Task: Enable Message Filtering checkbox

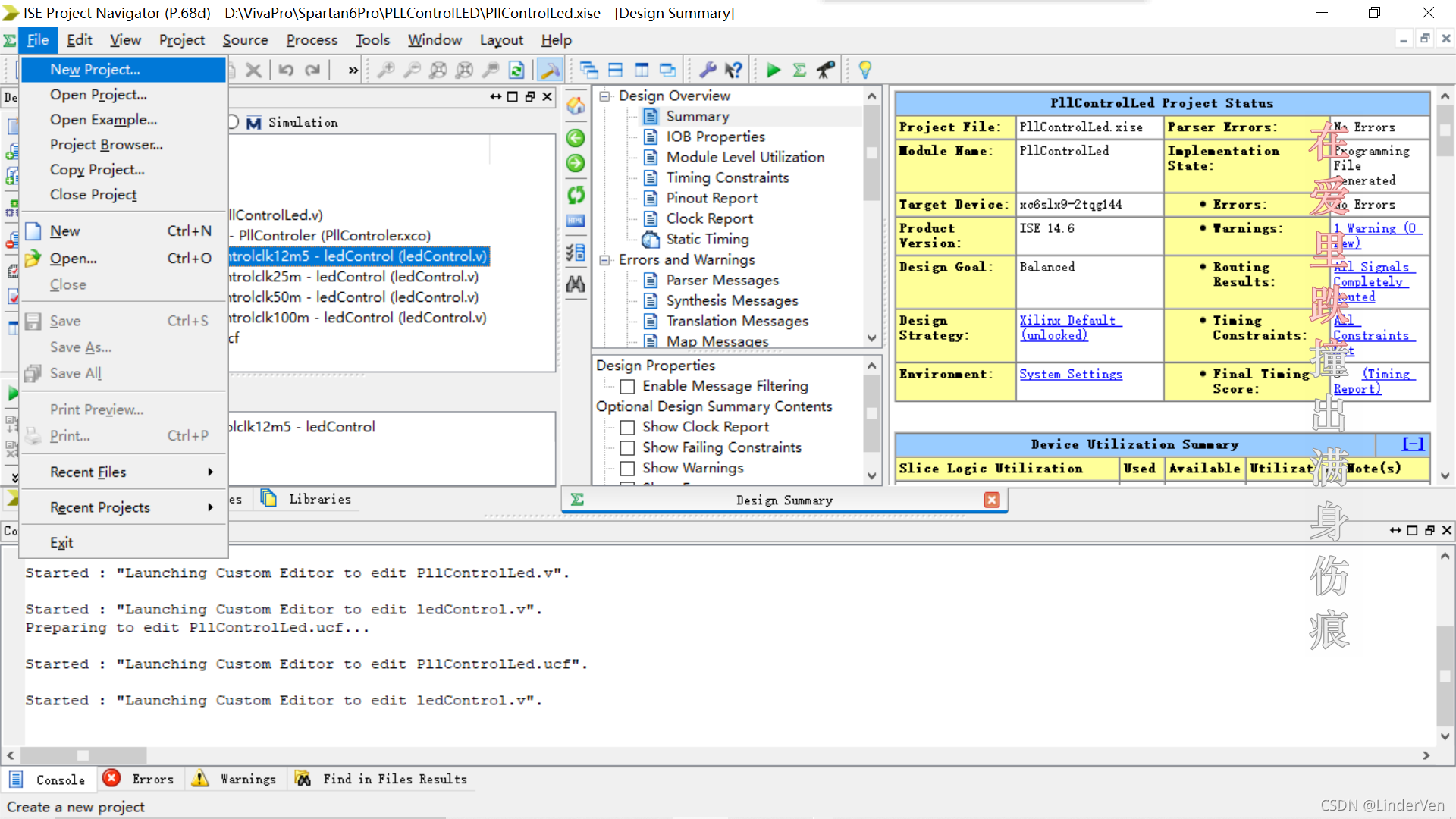Action: tap(627, 387)
